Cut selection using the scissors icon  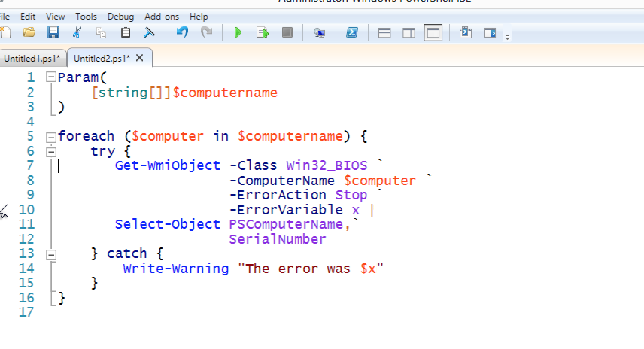tap(77, 32)
